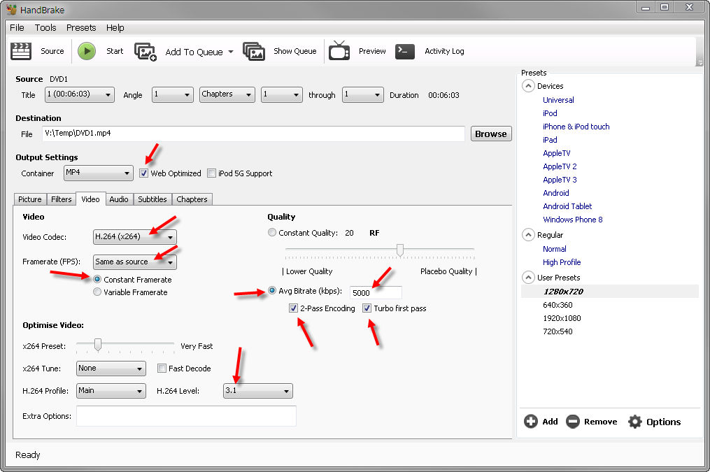
Task: Open the Tools menu
Action: pos(45,28)
